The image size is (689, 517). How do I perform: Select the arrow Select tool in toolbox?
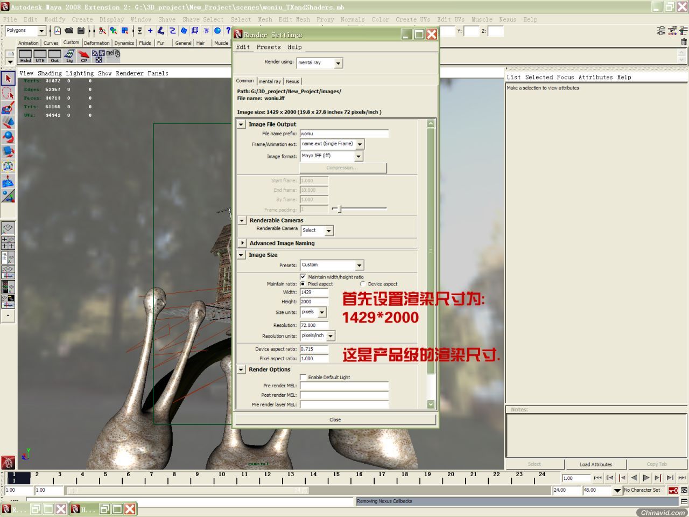tap(8, 79)
